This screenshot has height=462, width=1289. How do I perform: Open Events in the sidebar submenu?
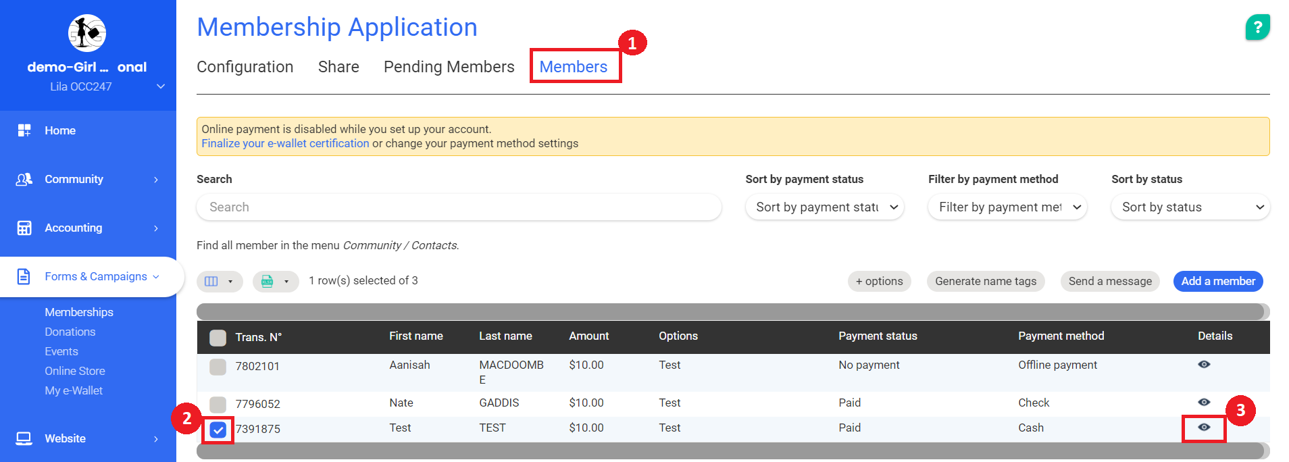tap(61, 351)
